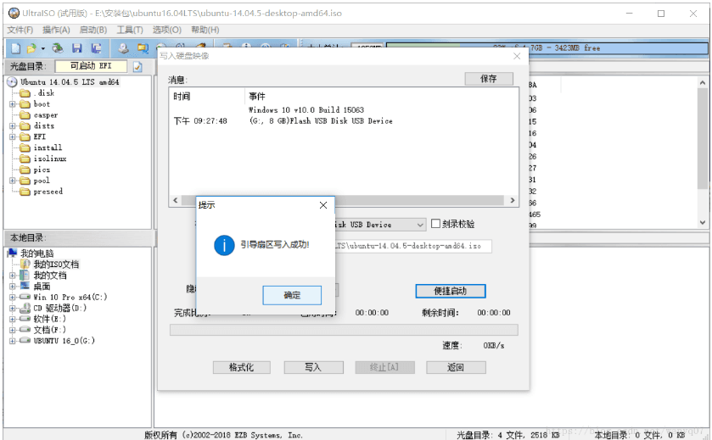This screenshot has height=440, width=712.
Task: Open the 工具(T) menu
Action: (130, 30)
